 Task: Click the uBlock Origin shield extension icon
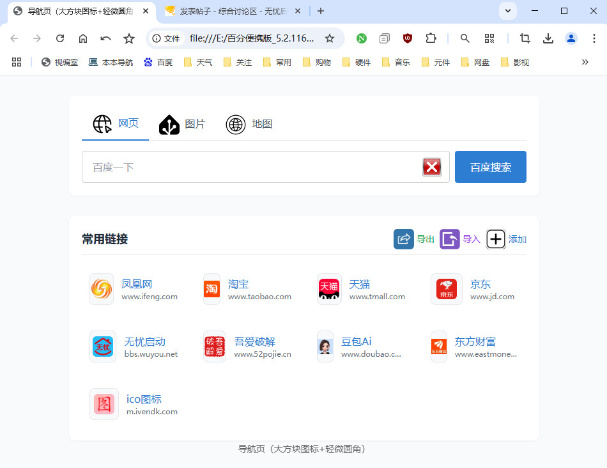click(x=408, y=38)
